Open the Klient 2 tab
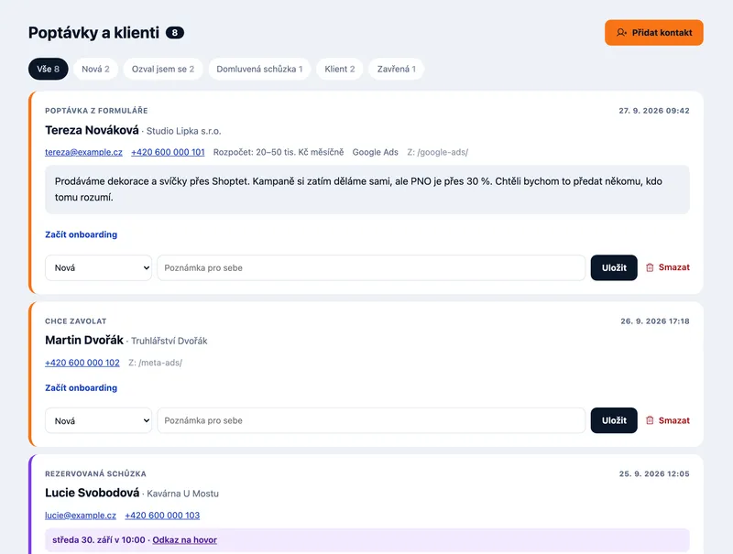Image resolution: width=733 pixels, height=554 pixels. pyautogui.click(x=340, y=69)
